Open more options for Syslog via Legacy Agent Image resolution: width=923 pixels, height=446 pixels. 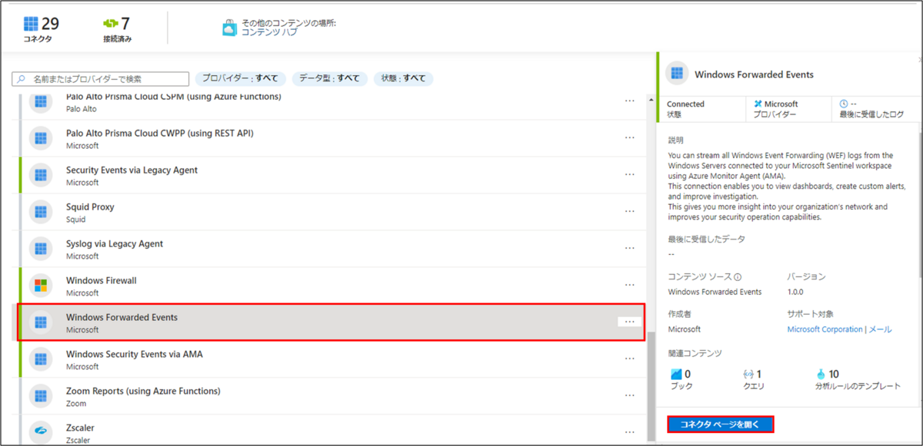(x=630, y=248)
